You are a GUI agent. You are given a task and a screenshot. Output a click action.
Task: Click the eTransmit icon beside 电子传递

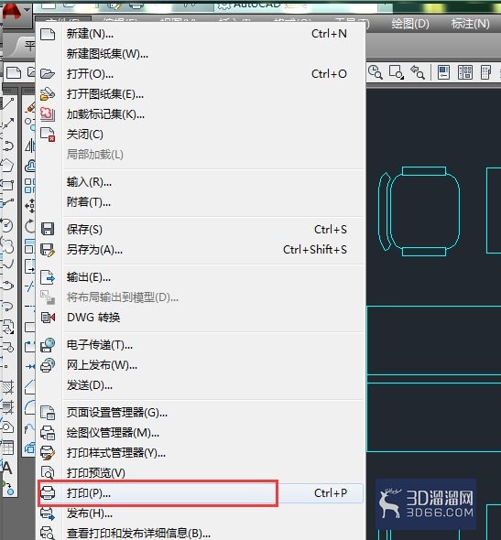[x=48, y=345]
